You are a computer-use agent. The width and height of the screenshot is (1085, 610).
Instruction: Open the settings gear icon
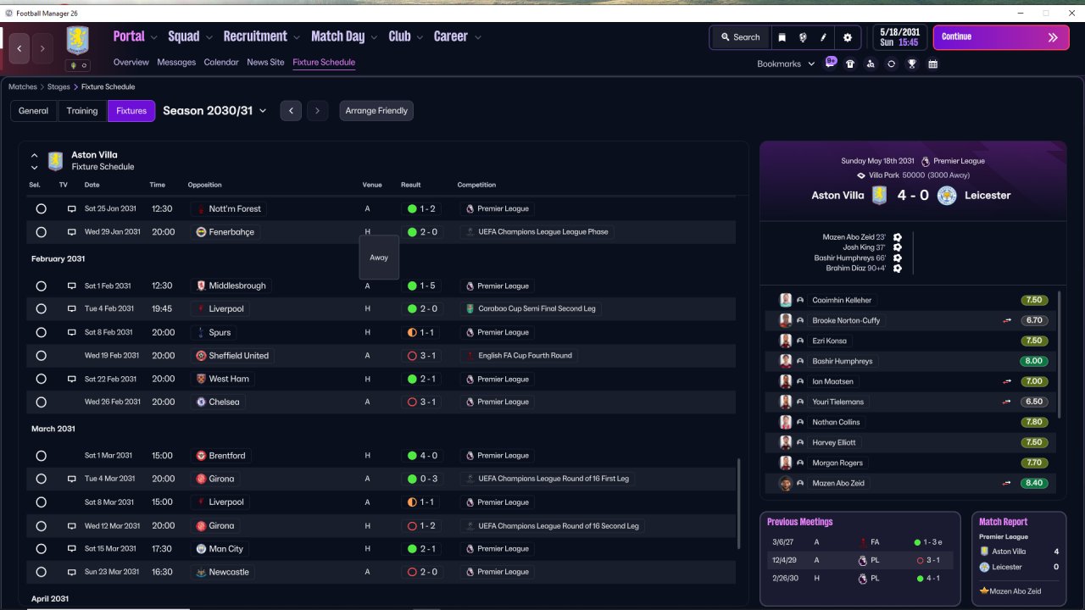848,37
